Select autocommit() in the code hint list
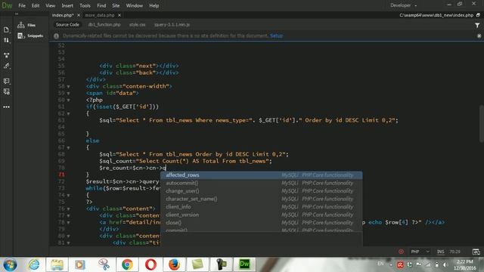Viewport: 484px width, 272px height. 262,183
